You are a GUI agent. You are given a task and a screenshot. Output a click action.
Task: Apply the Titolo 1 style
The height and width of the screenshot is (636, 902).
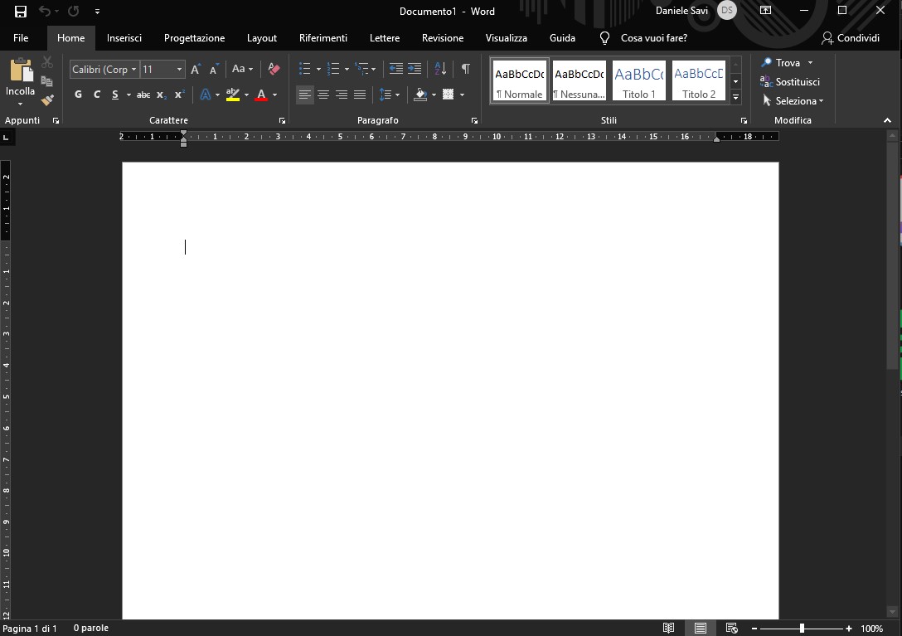[639, 80]
